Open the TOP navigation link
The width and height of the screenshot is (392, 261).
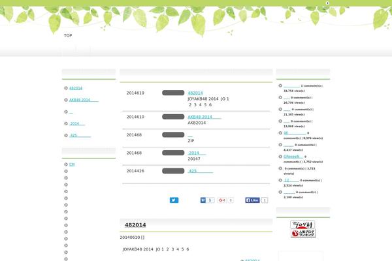(68, 35)
